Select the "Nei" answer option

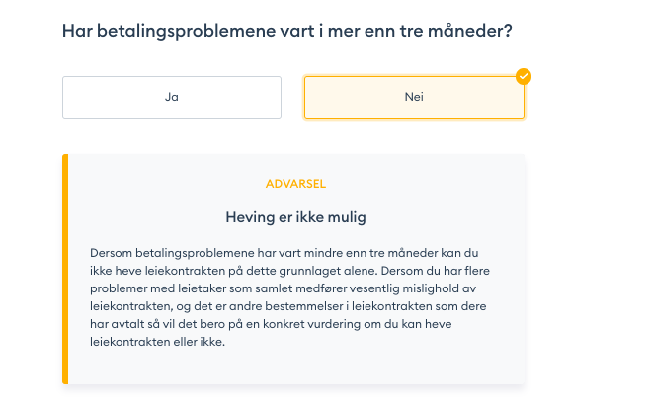click(413, 97)
